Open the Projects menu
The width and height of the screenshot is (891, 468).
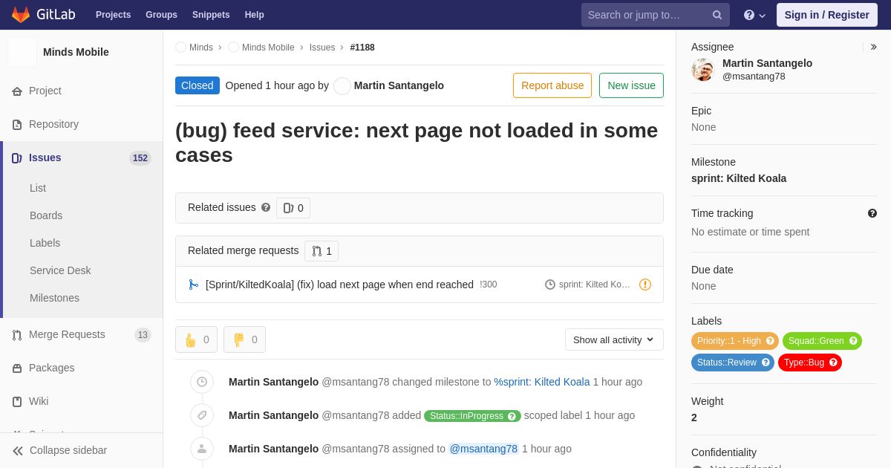click(x=113, y=15)
